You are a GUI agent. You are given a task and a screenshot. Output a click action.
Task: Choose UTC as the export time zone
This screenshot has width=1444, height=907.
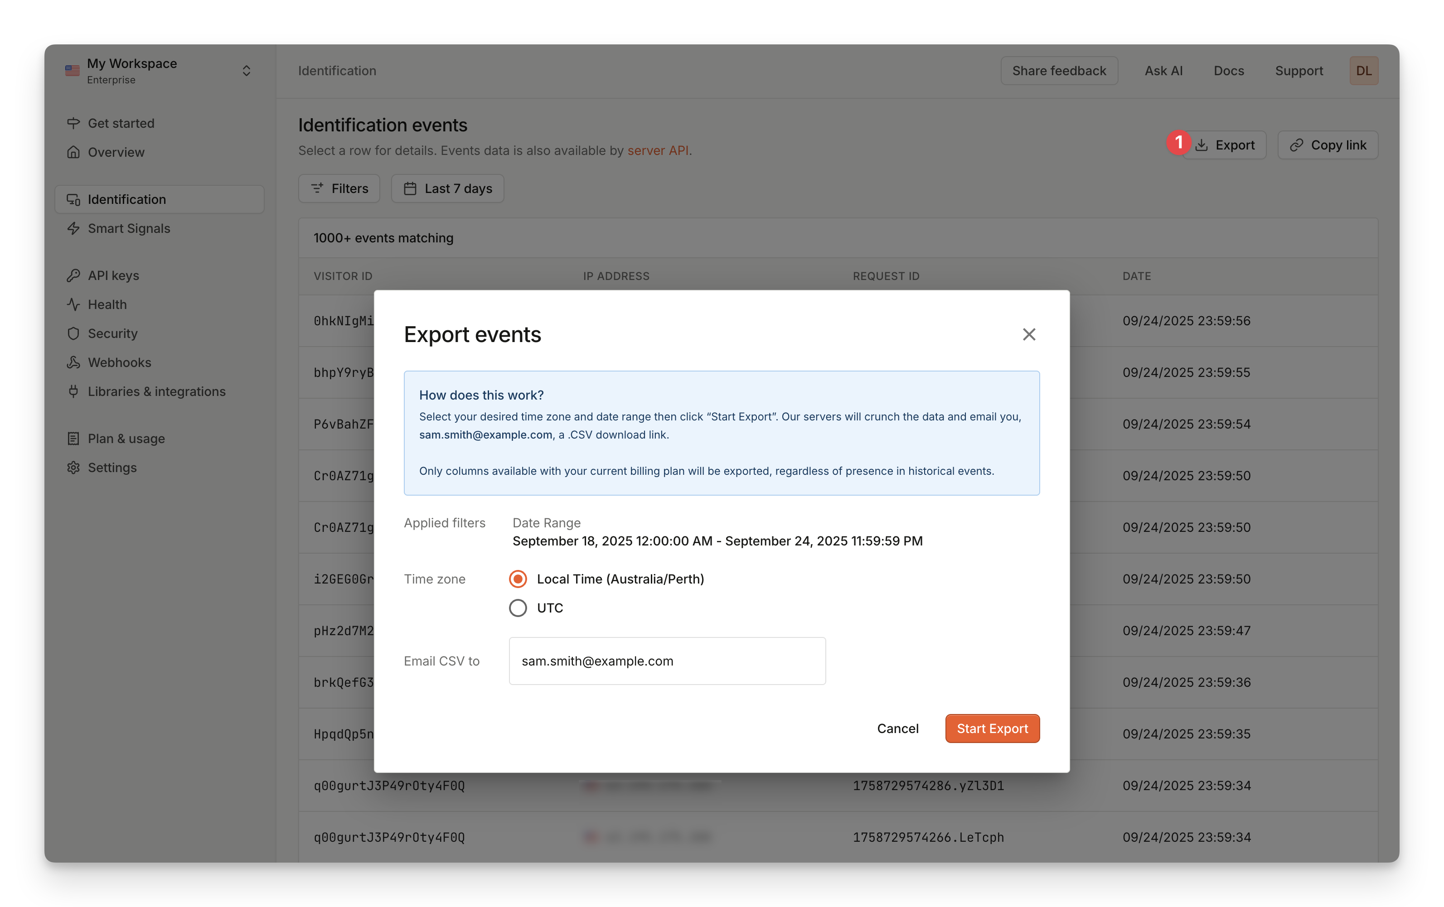[x=517, y=608]
